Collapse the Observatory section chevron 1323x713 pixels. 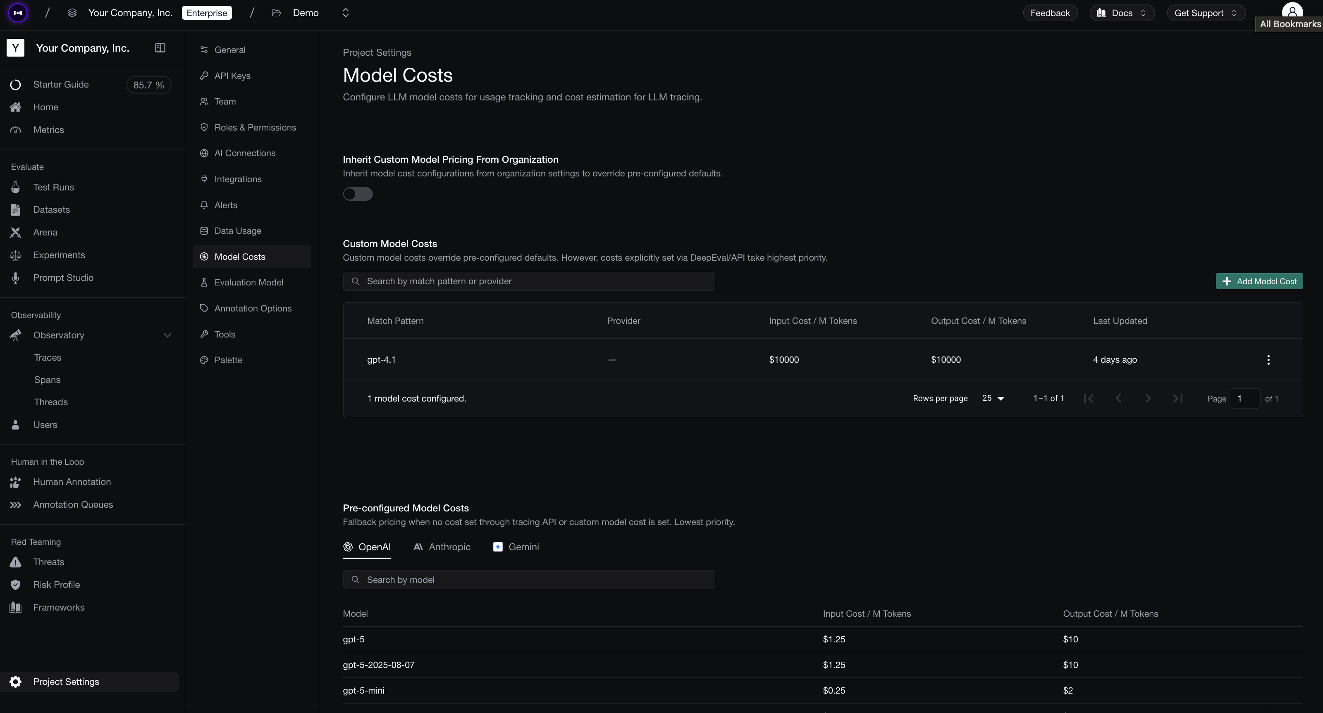tap(167, 335)
